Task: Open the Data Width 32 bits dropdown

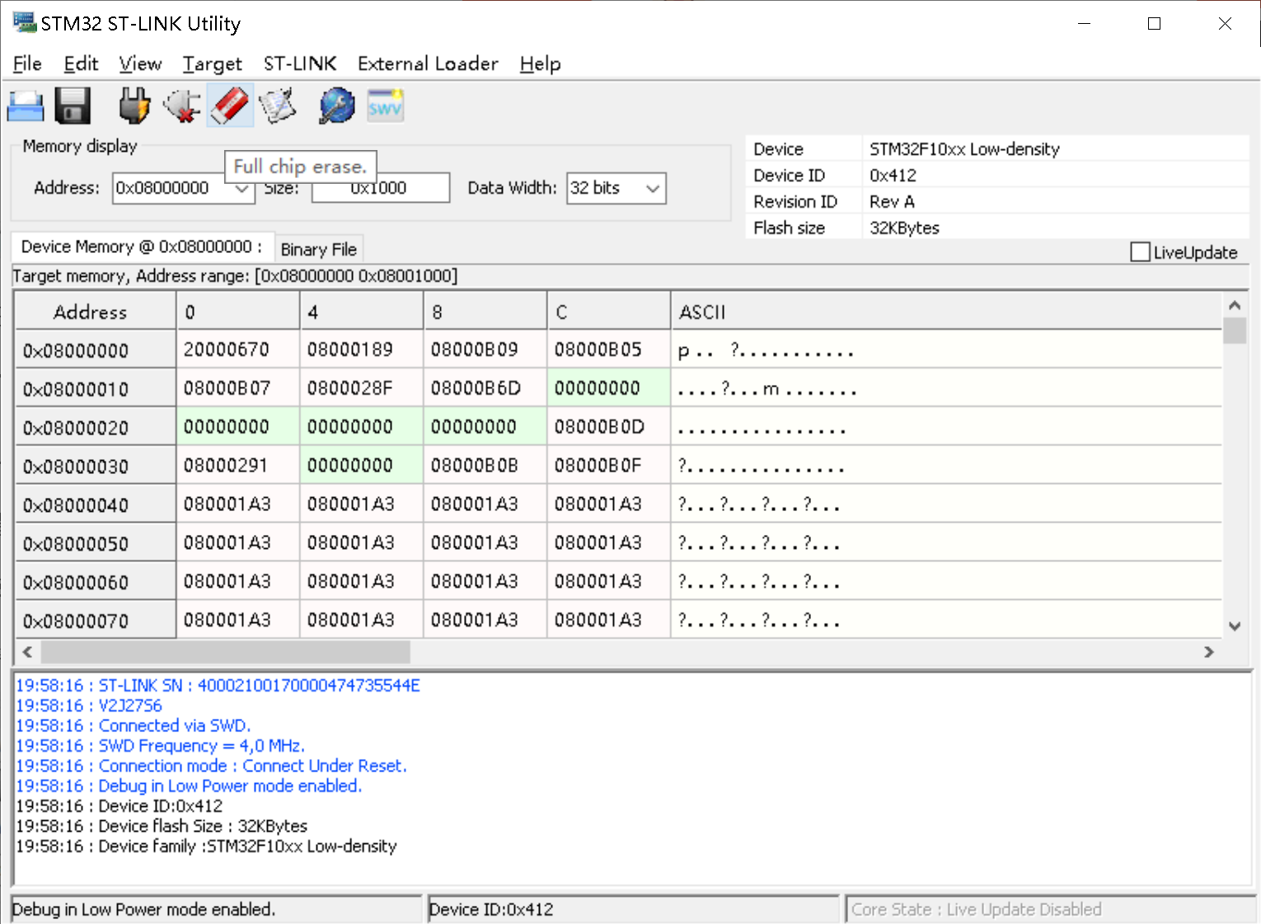Action: [x=616, y=188]
